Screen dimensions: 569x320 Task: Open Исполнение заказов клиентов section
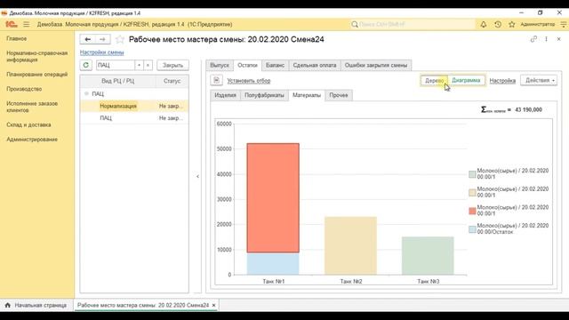[x=32, y=107]
